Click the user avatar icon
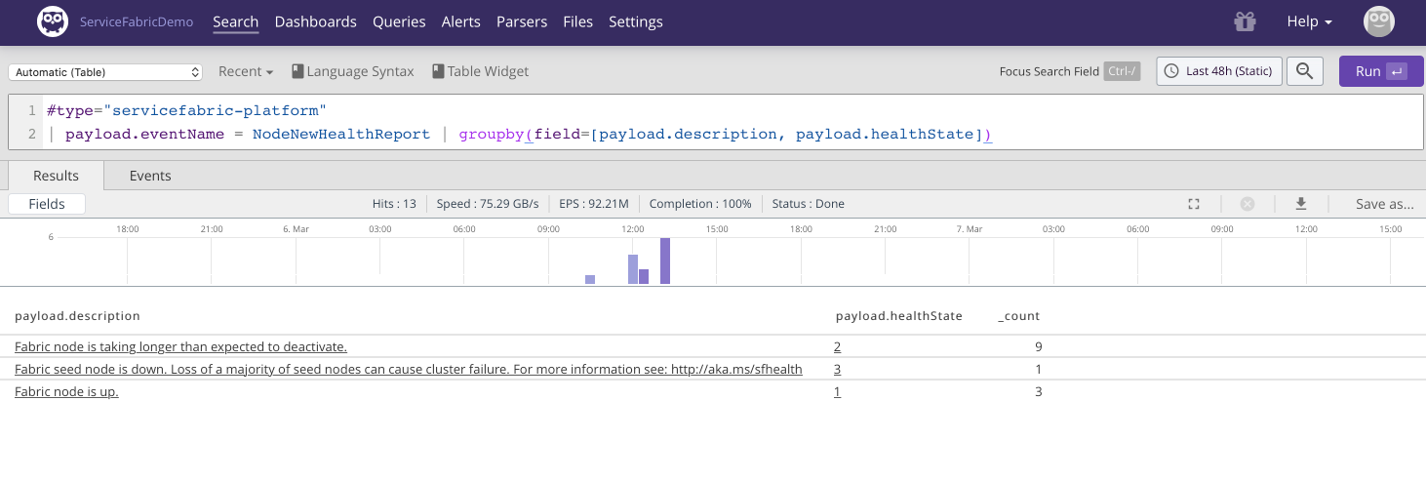The width and height of the screenshot is (1426, 481). pos(1378,21)
